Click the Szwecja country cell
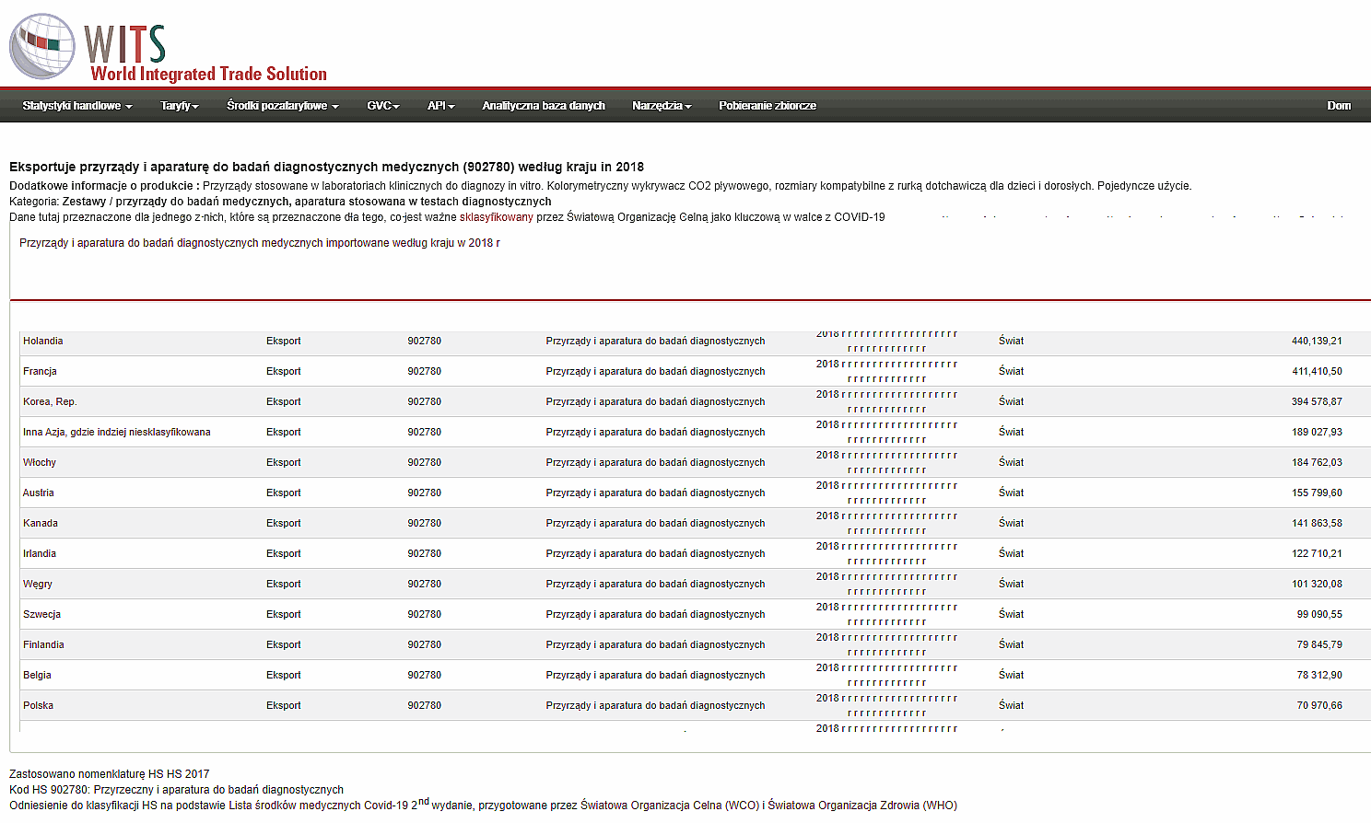This screenshot has width=1371, height=823. 41,614
